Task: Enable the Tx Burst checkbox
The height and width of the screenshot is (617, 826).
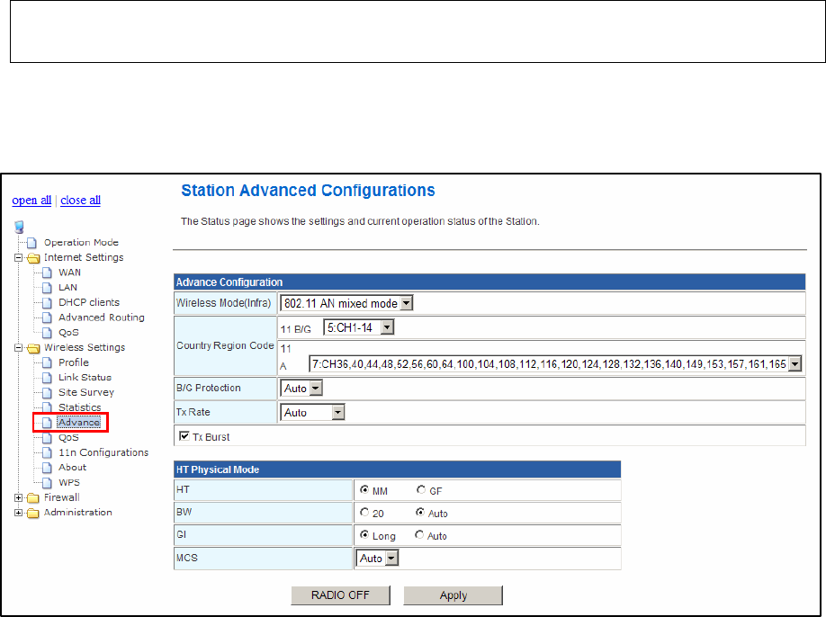Action: (x=184, y=436)
